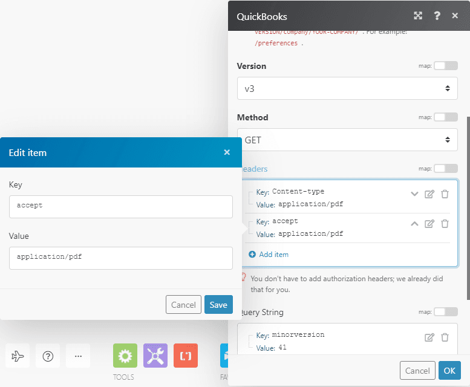The image size is (470, 387).
Task: Enable the map switch for Headers
Action: (445, 169)
